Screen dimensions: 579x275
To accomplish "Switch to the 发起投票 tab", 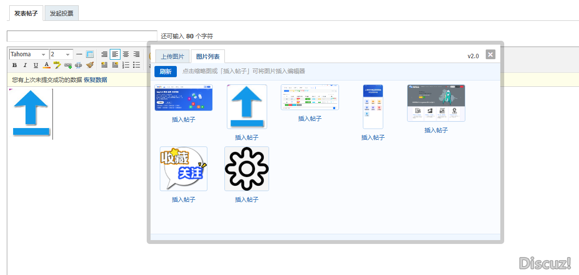I will click(62, 14).
